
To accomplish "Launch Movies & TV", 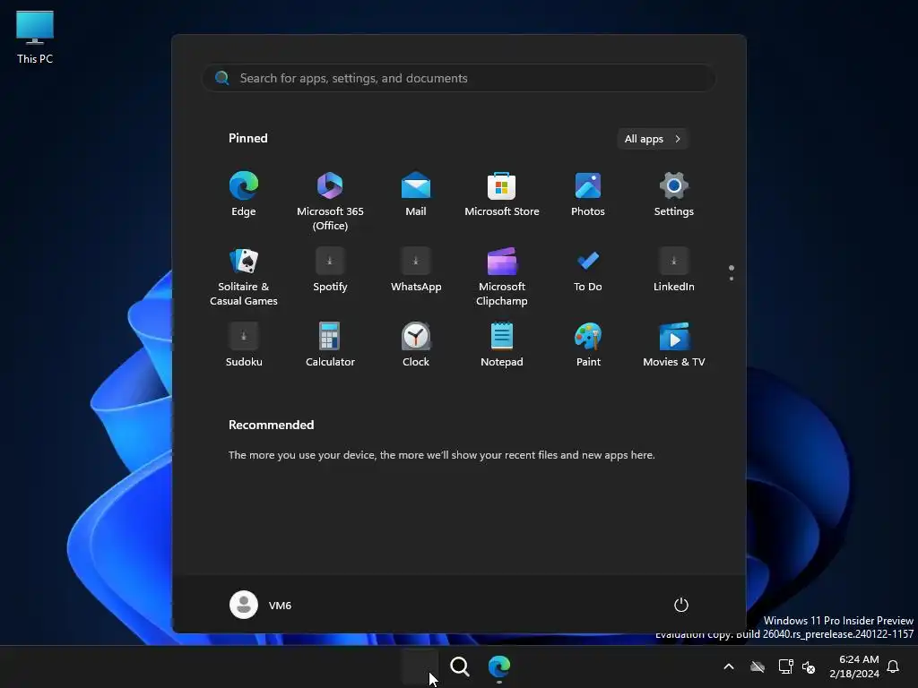I will (674, 345).
